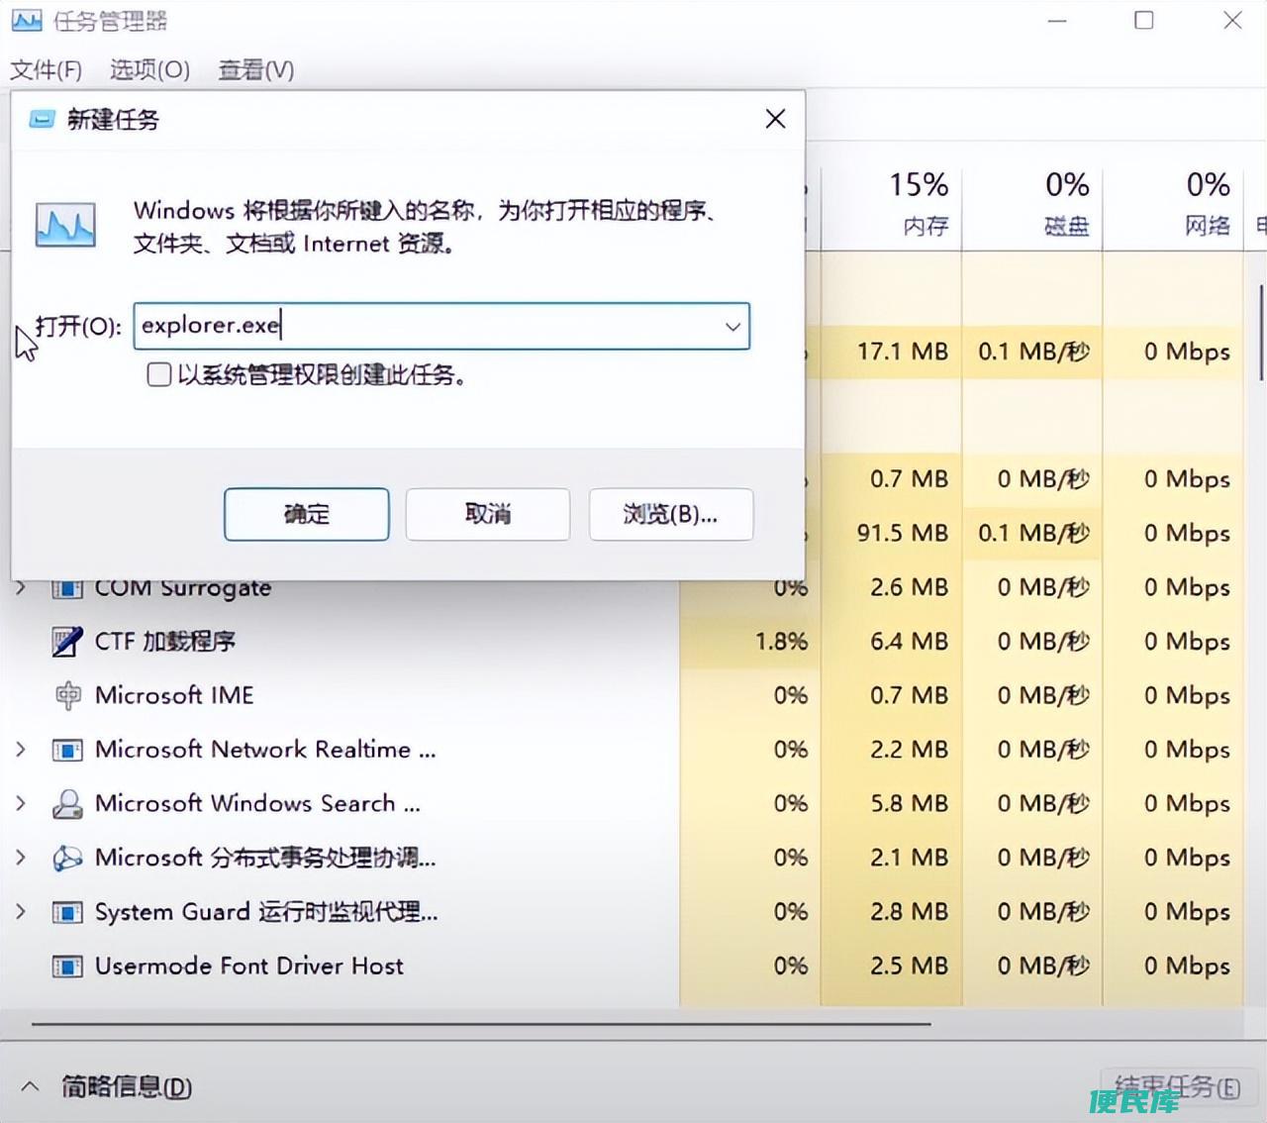Click the Microsoft Windows Search icon
This screenshot has height=1123, width=1267.
click(66, 803)
